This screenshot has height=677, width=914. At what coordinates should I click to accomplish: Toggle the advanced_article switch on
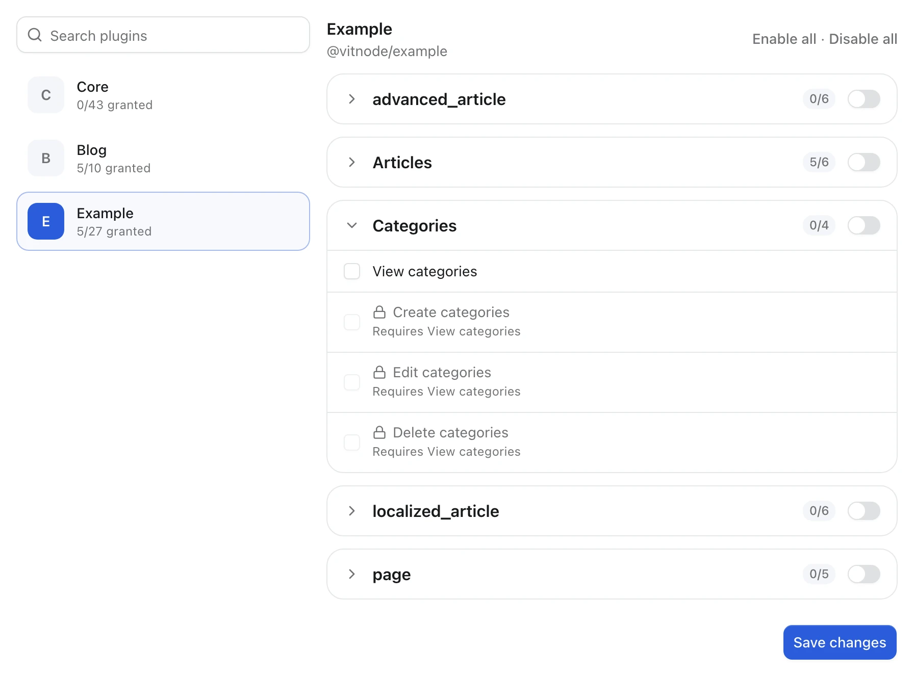[x=864, y=99]
